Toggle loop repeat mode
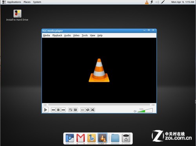The image size is (196, 146). pos(88,110)
